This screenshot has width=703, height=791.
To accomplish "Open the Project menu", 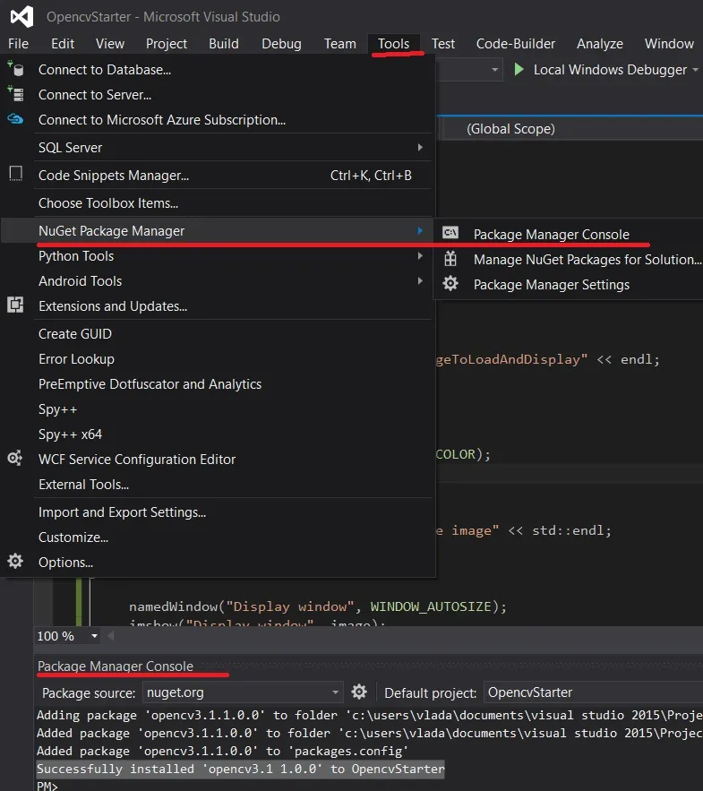I will pyautogui.click(x=167, y=44).
